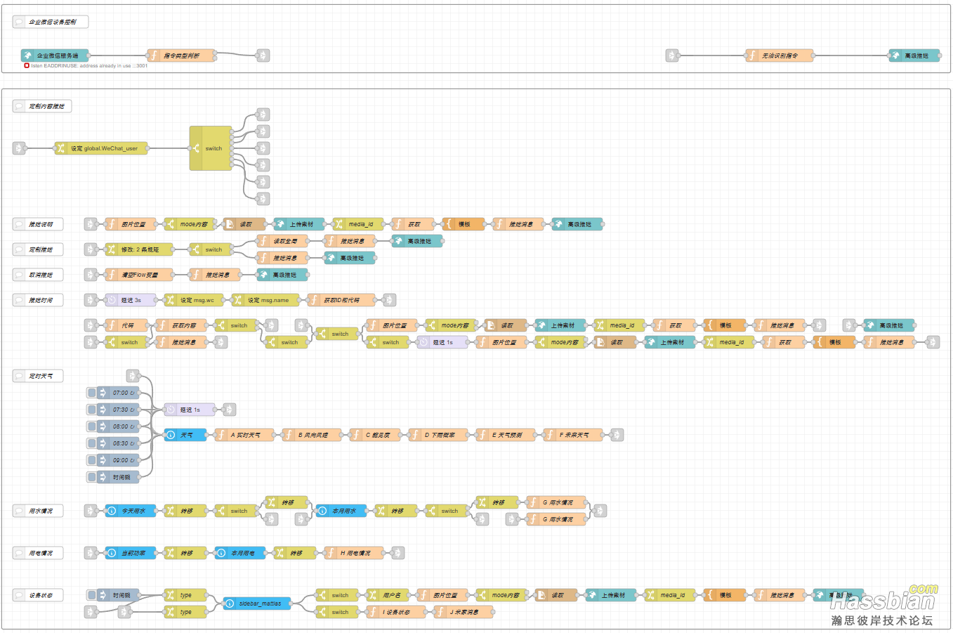
Task: Trigger the 07:30 inject node button
Action: coord(91,410)
